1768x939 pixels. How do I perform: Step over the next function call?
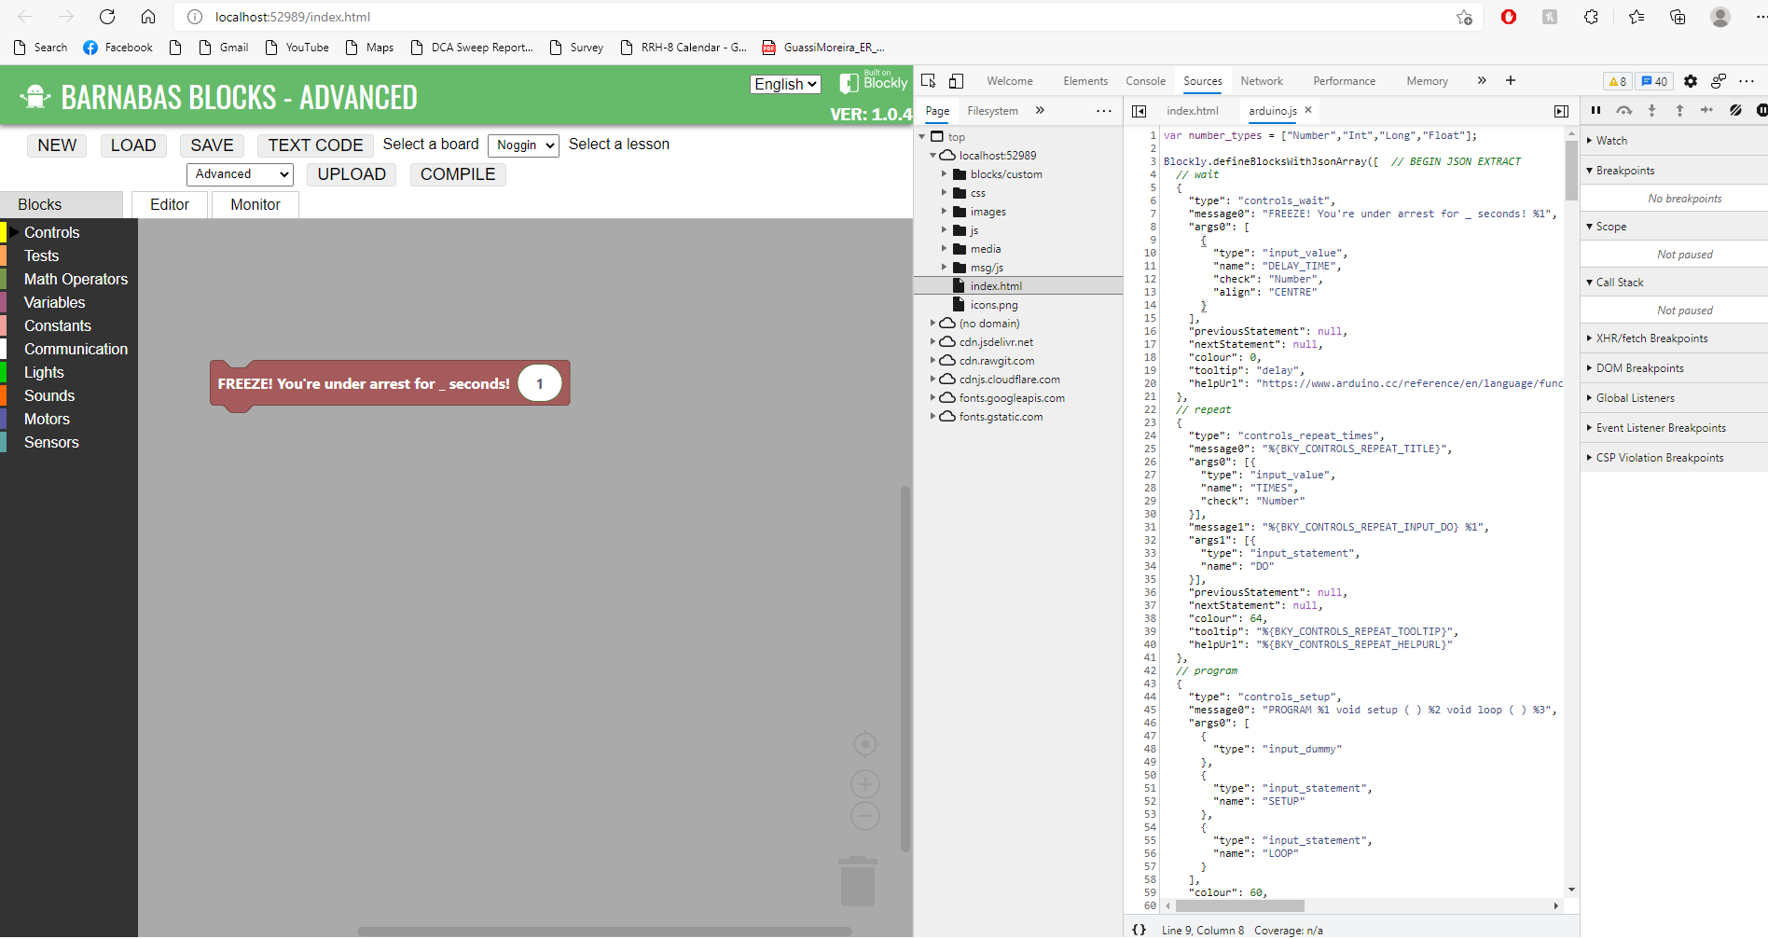1623,110
